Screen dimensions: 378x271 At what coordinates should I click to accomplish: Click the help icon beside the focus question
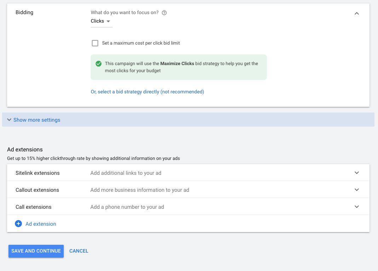point(164,12)
